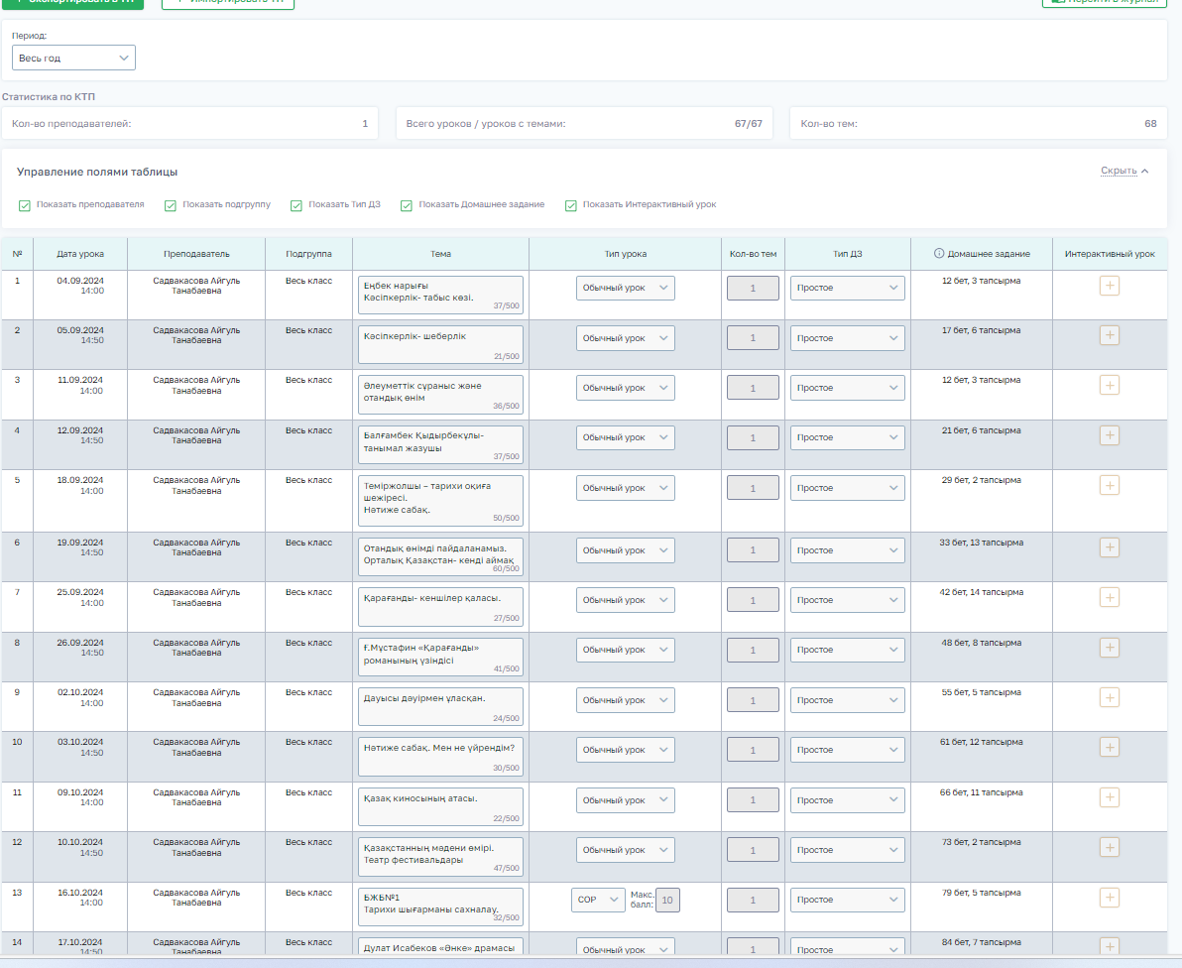Open СОР type dropdown in row 13
The width and height of the screenshot is (1182, 968).
598,900
